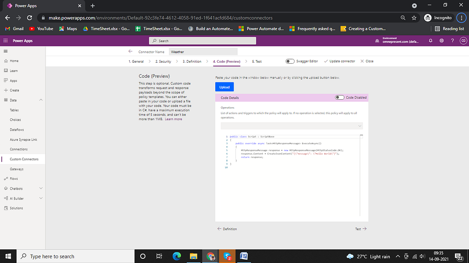
Task: Open the Operations dropdown
Action: (x=292, y=126)
